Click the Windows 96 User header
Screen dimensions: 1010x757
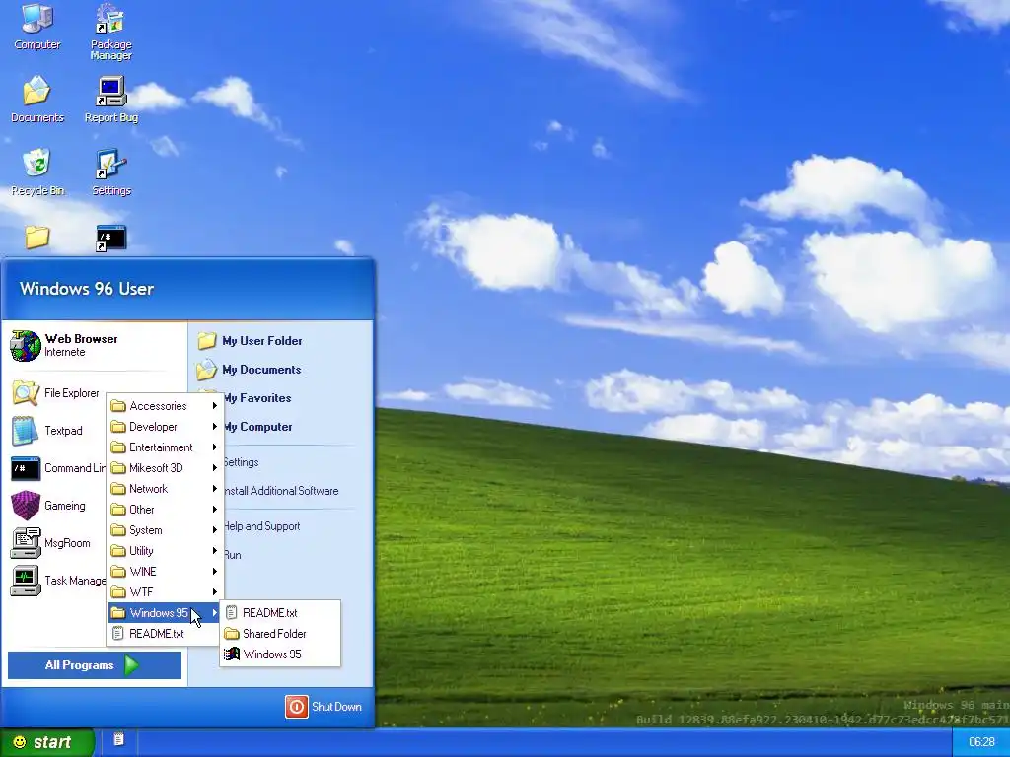pos(87,289)
